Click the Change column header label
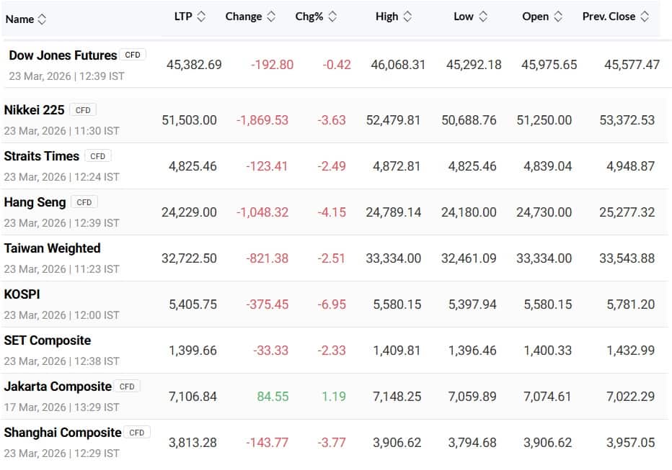Image resolution: width=672 pixels, height=470 pixels. point(244,17)
